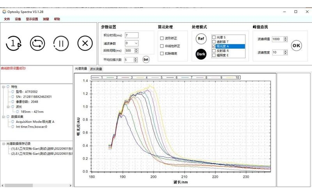Click the 积分时间 input field
Image resolution: width=312 pixels, height=195 pixels.
pos(131,35)
